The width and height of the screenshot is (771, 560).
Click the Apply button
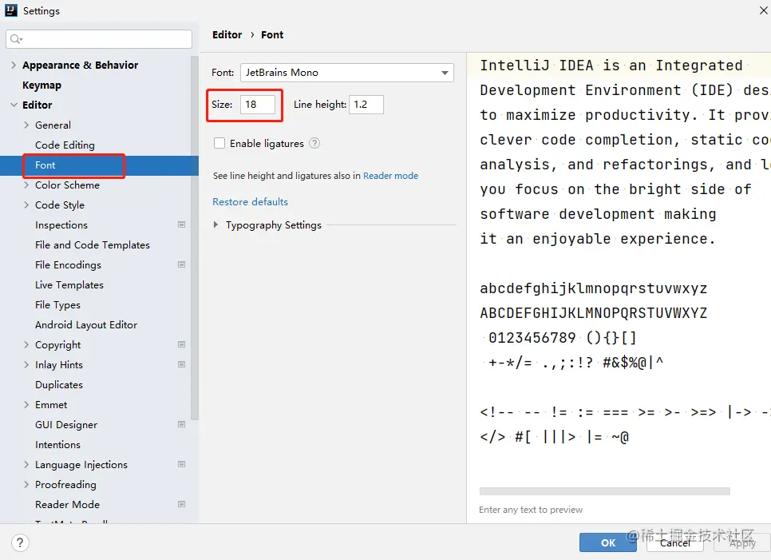click(x=742, y=542)
